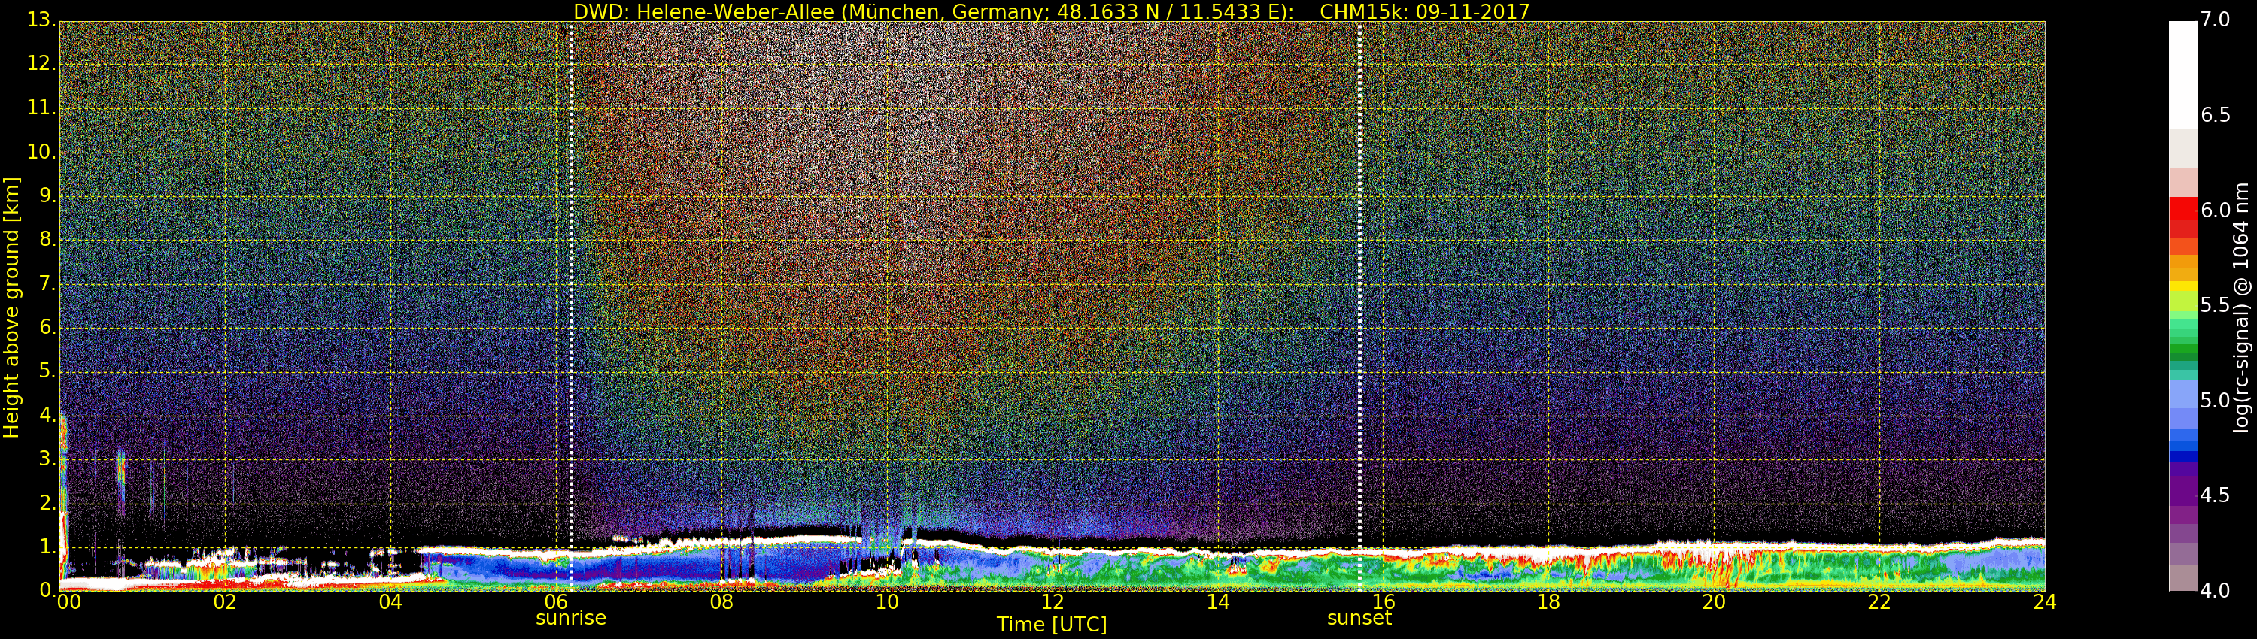
Task: Click the '02' time axis tick label
Action: tap(225, 602)
